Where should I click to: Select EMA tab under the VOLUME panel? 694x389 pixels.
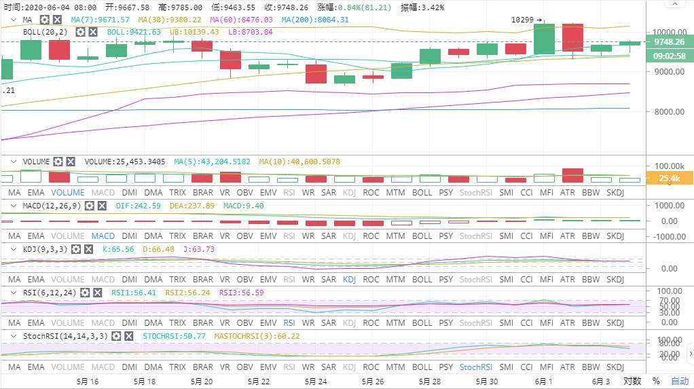pyautogui.click(x=36, y=193)
